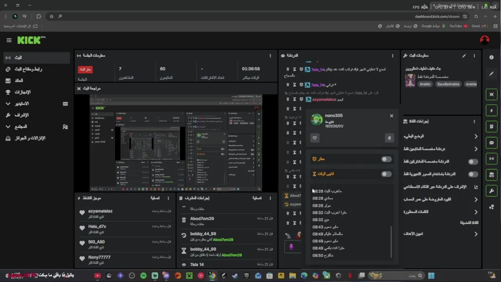The width and height of the screenshot is (501, 282).
Task: Open stream info panel three-dot menu
Action: pos(474,56)
